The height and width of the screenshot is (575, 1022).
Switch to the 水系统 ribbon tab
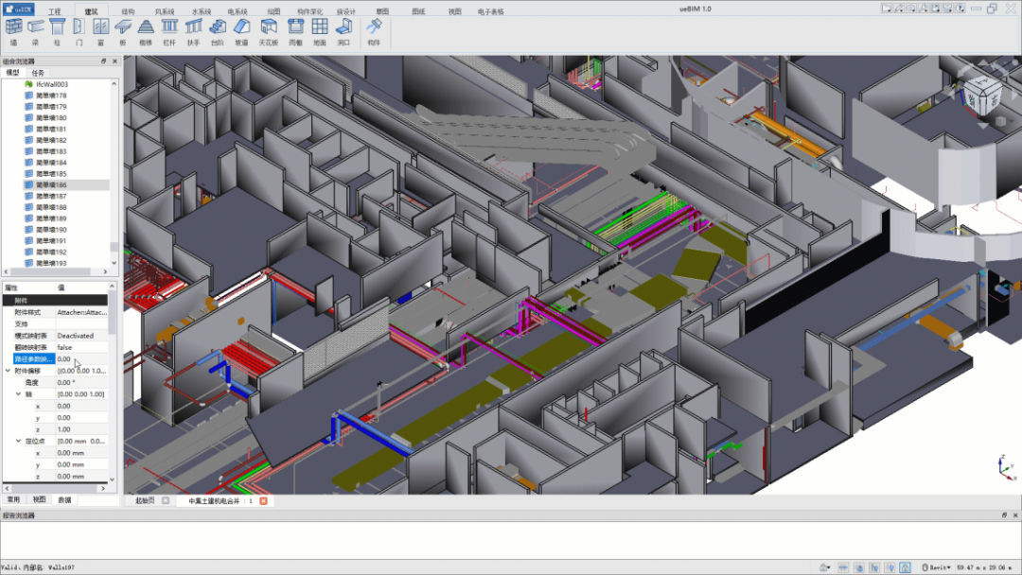201,11
